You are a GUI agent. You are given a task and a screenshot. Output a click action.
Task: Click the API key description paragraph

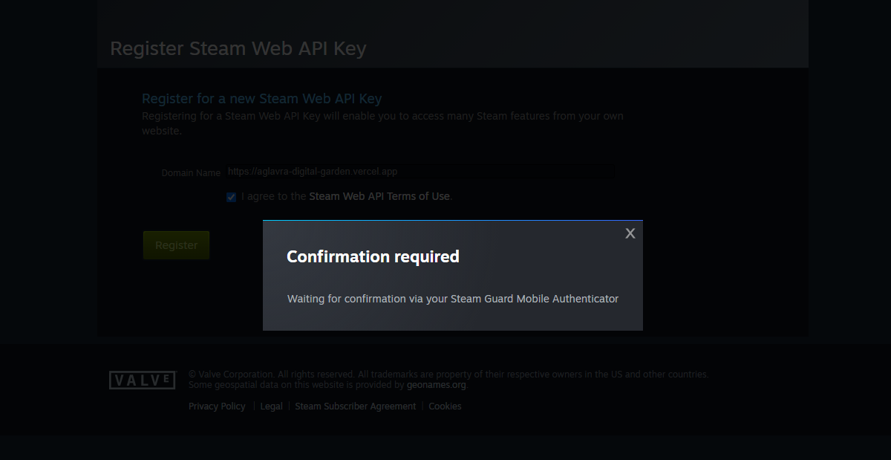pos(383,123)
